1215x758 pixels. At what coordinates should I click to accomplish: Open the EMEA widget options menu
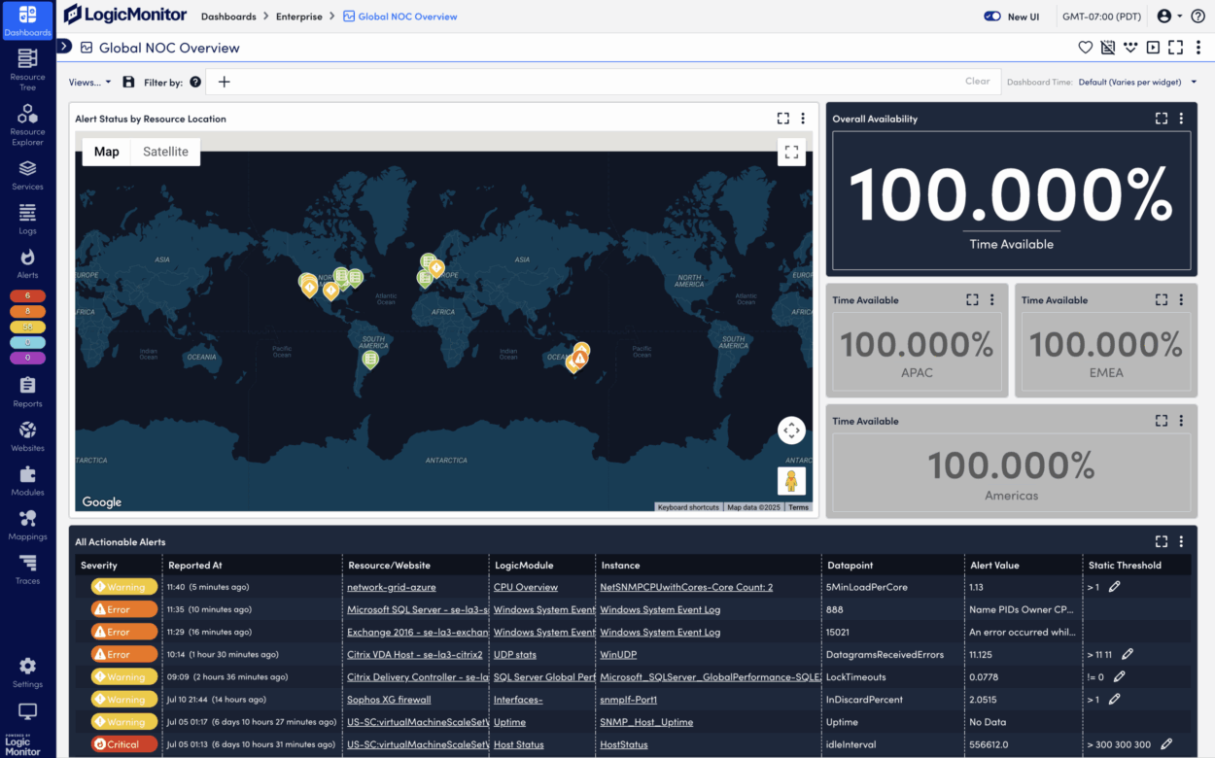click(x=1181, y=300)
